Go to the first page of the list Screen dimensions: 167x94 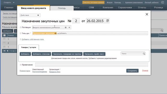click(x=4, y=51)
